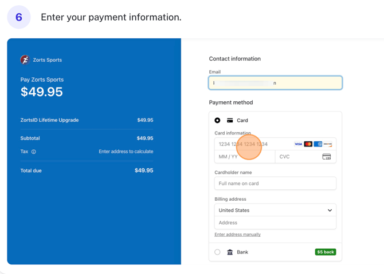Click the CVC card hint icon

(326, 157)
